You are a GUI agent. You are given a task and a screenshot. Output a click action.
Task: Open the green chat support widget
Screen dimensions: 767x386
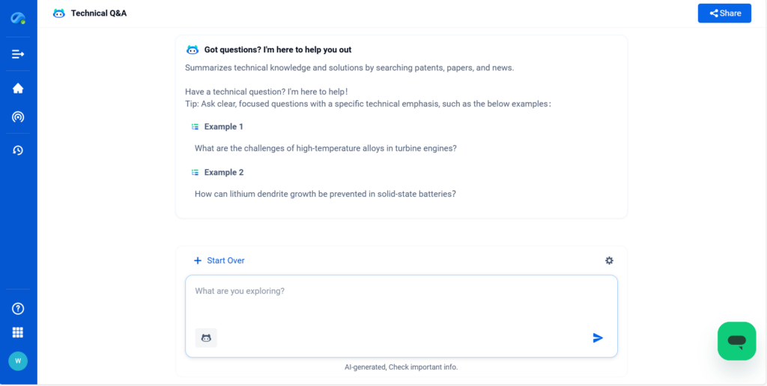point(736,341)
